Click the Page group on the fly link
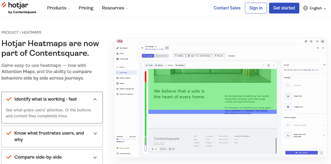 pyautogui.click(x=154, y=49)
